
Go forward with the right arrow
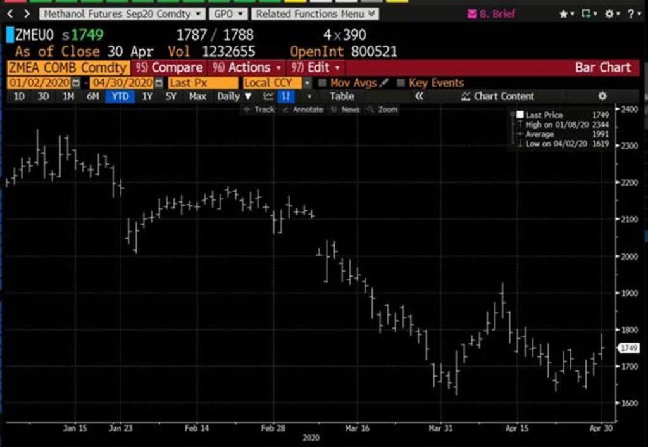pos(27,14)
